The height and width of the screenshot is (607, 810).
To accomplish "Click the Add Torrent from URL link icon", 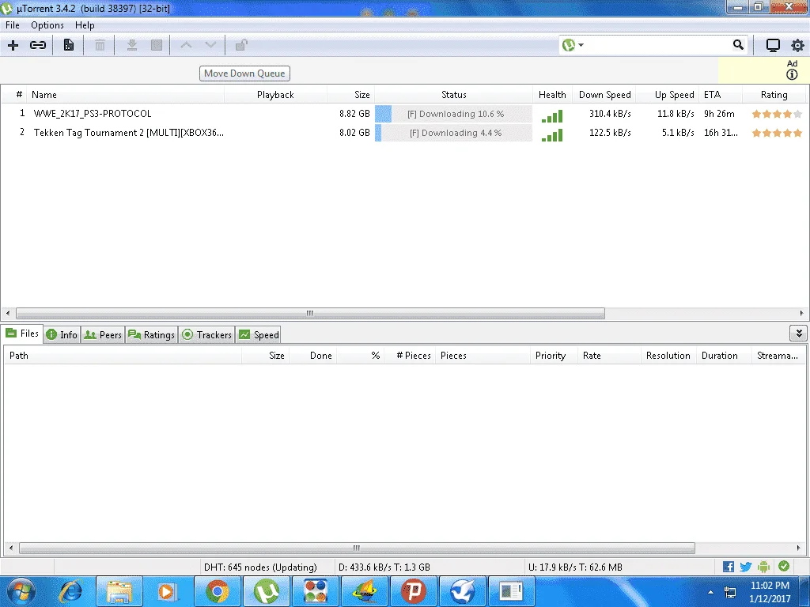I will tap(38, 45).
